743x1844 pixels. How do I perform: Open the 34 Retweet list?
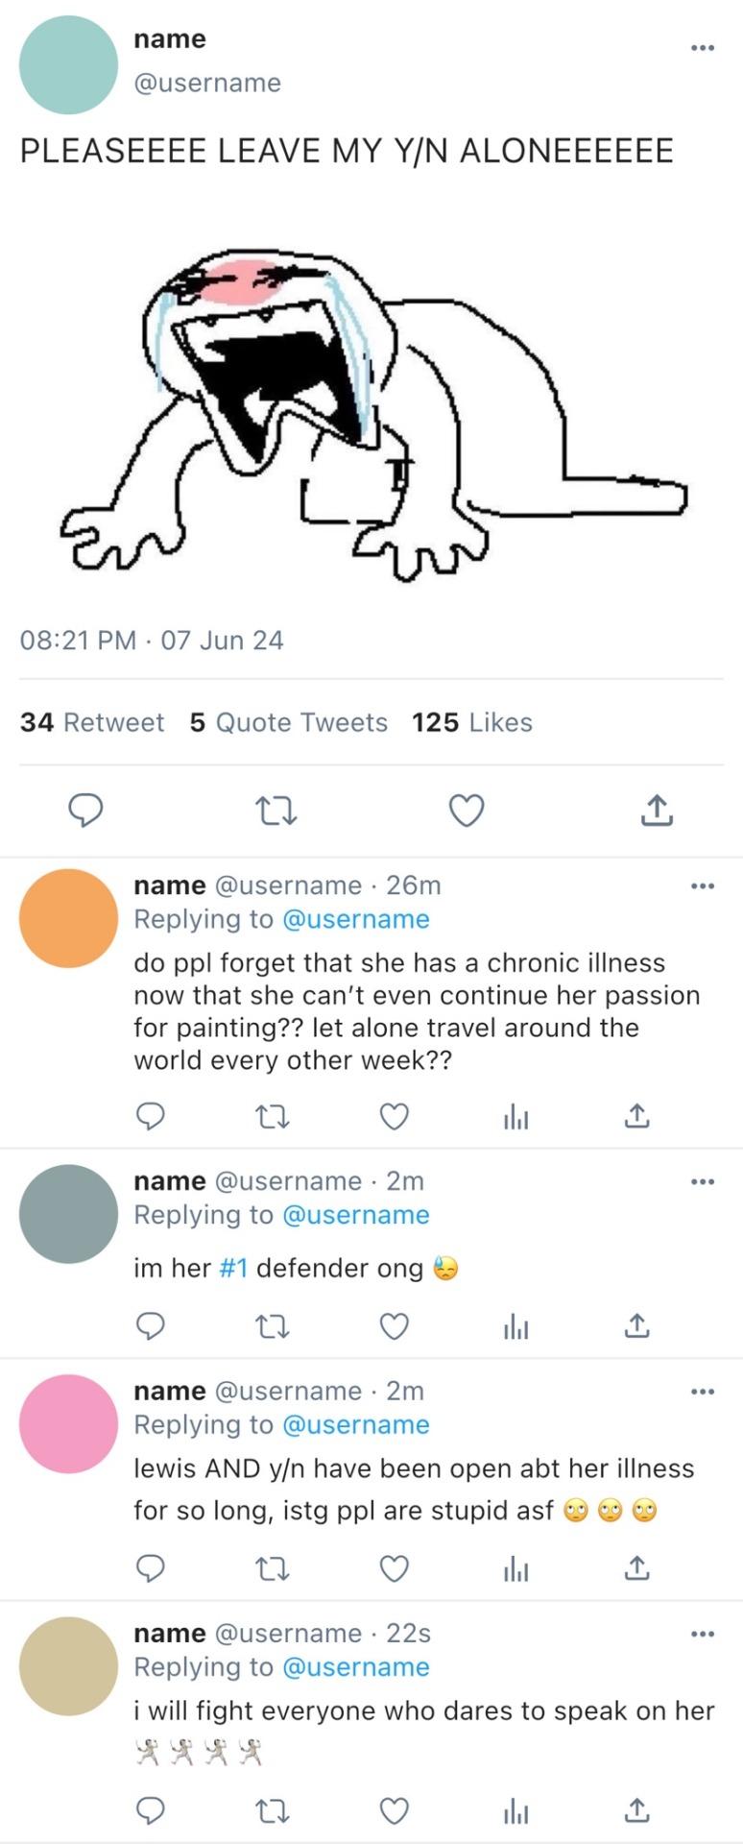click(x=92, y=722)
